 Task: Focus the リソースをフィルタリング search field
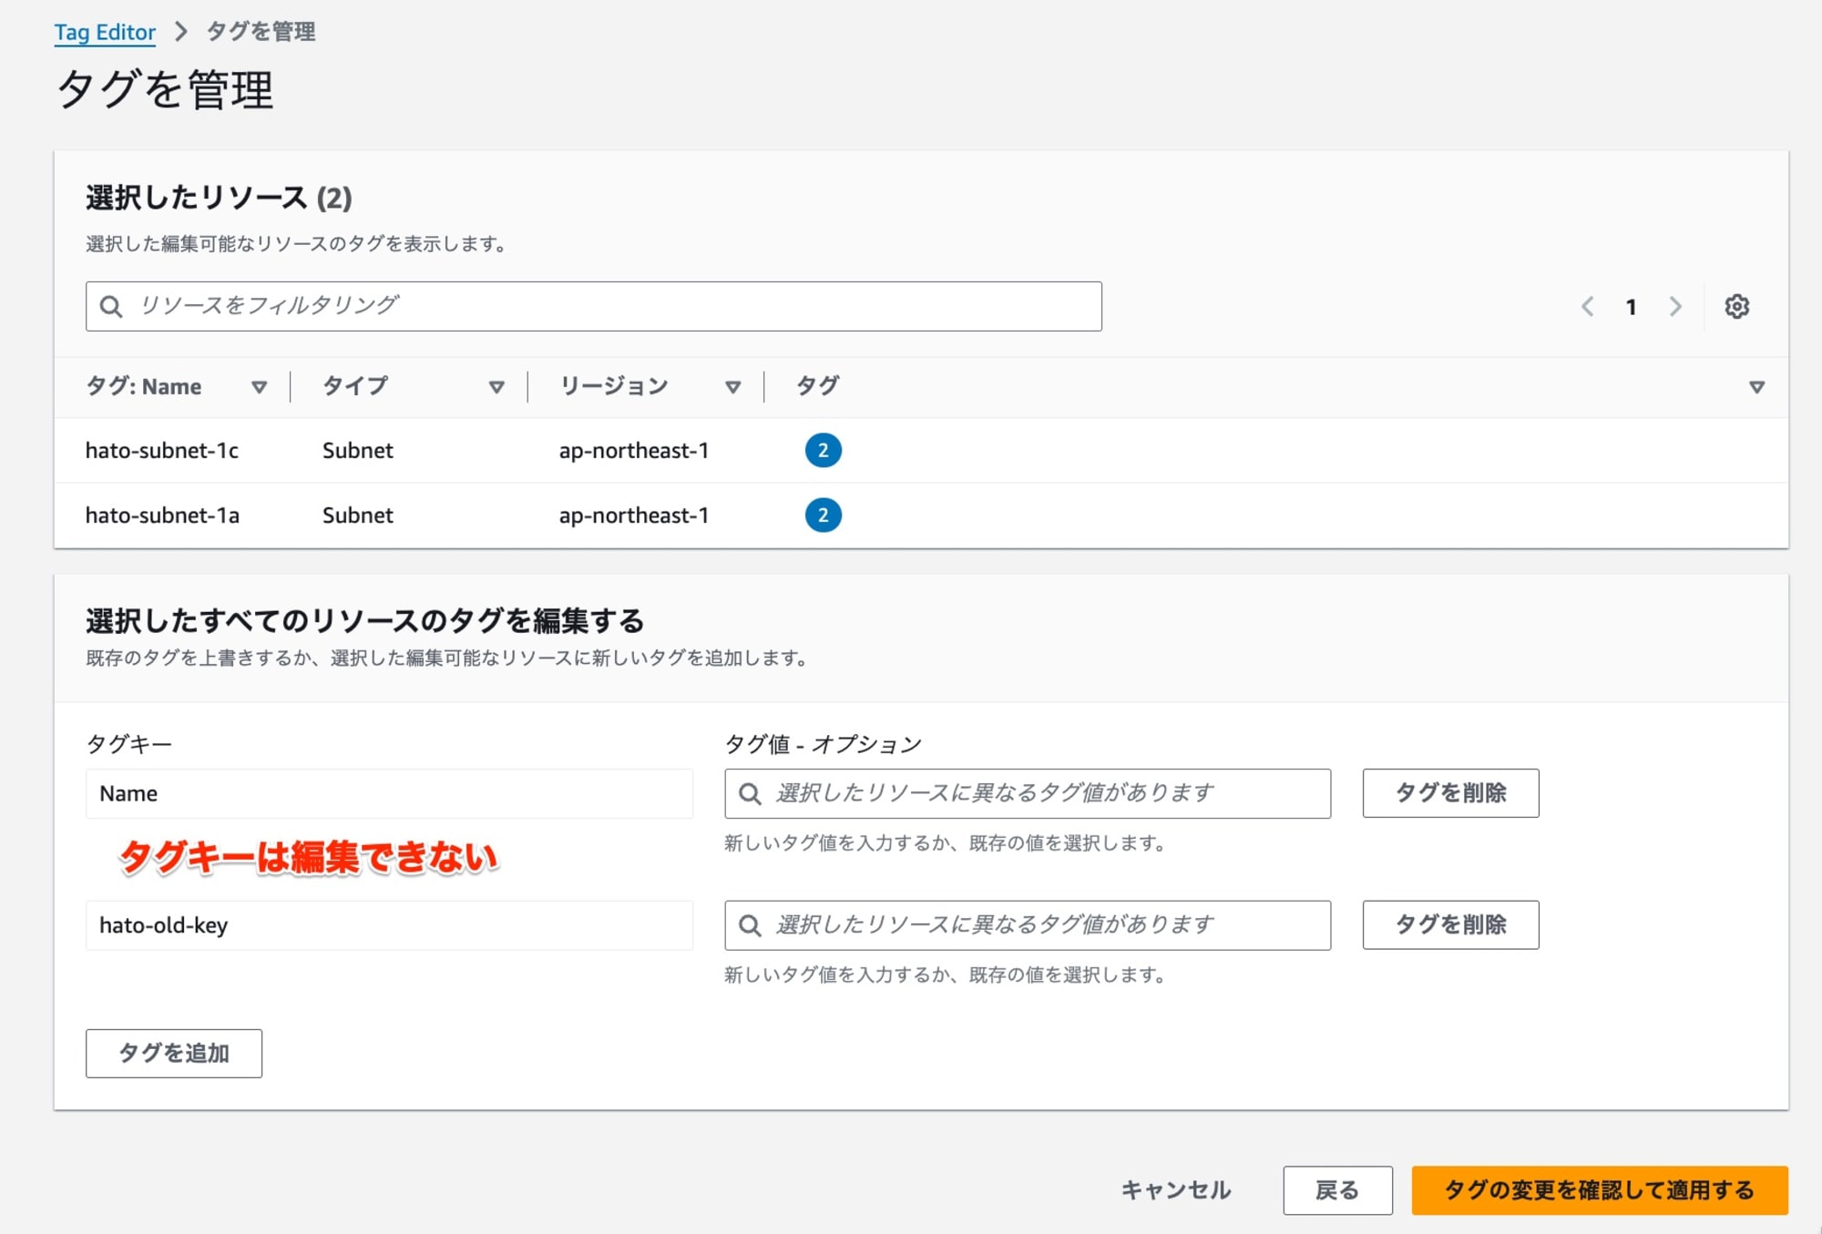(594, 306)
